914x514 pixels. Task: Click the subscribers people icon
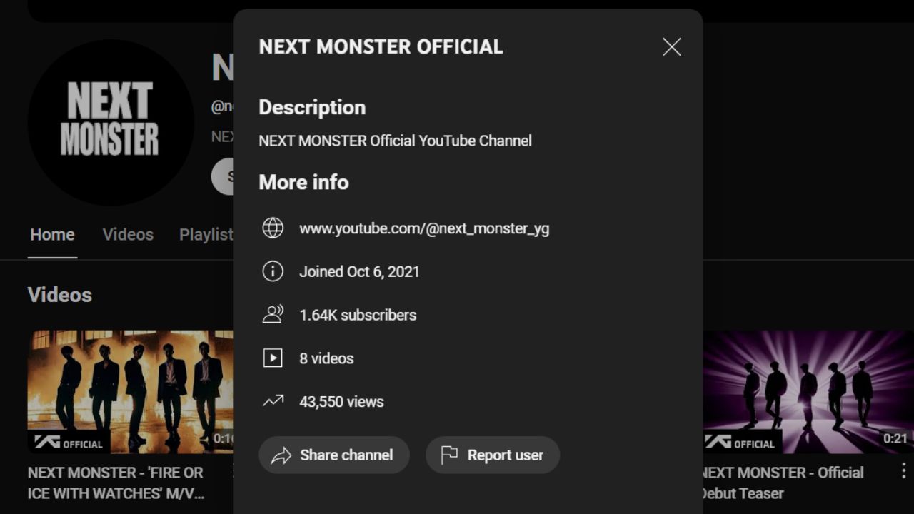tap(273, 315)
